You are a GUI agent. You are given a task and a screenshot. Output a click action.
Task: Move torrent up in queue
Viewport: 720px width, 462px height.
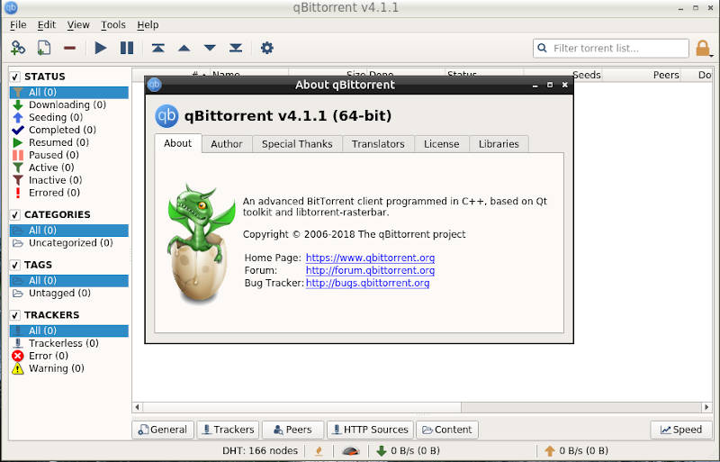click(184, 48)
